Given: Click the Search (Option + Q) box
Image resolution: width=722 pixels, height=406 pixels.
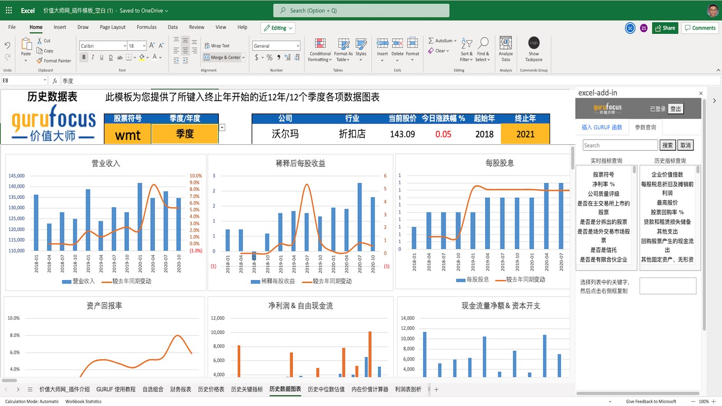Looking at the screenshot, I should 362,11.
